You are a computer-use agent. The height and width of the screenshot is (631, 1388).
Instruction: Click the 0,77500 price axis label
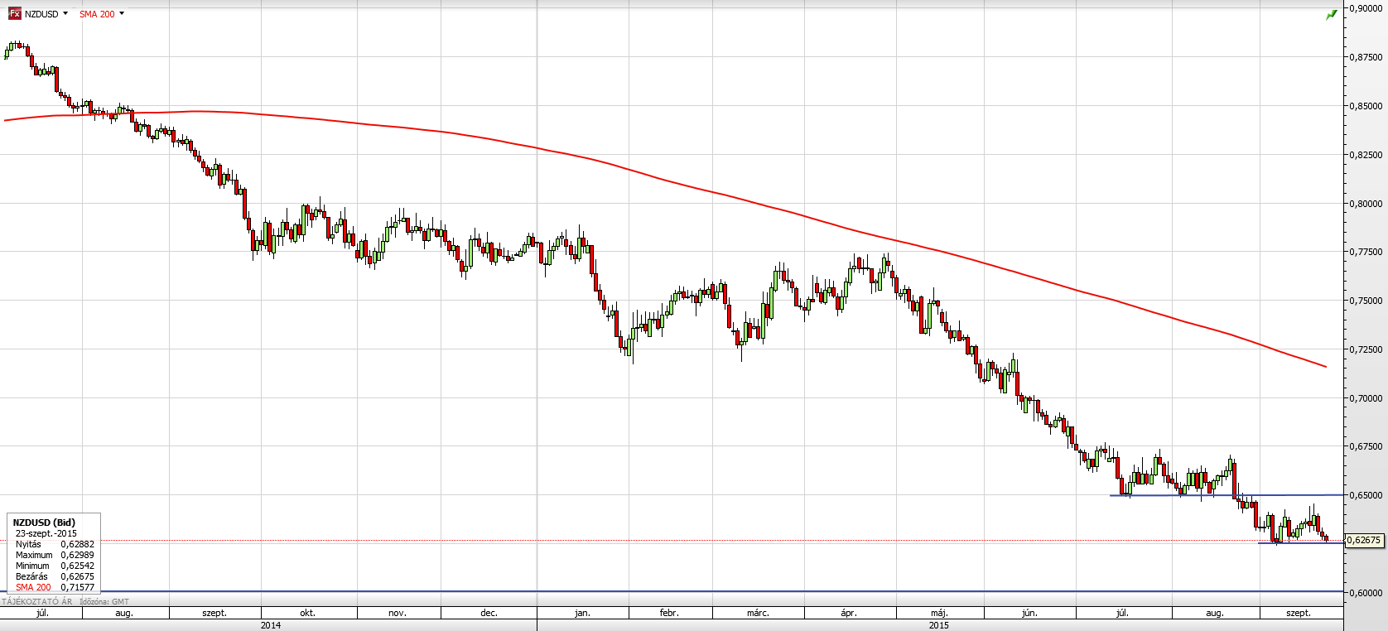[1366, 252]
